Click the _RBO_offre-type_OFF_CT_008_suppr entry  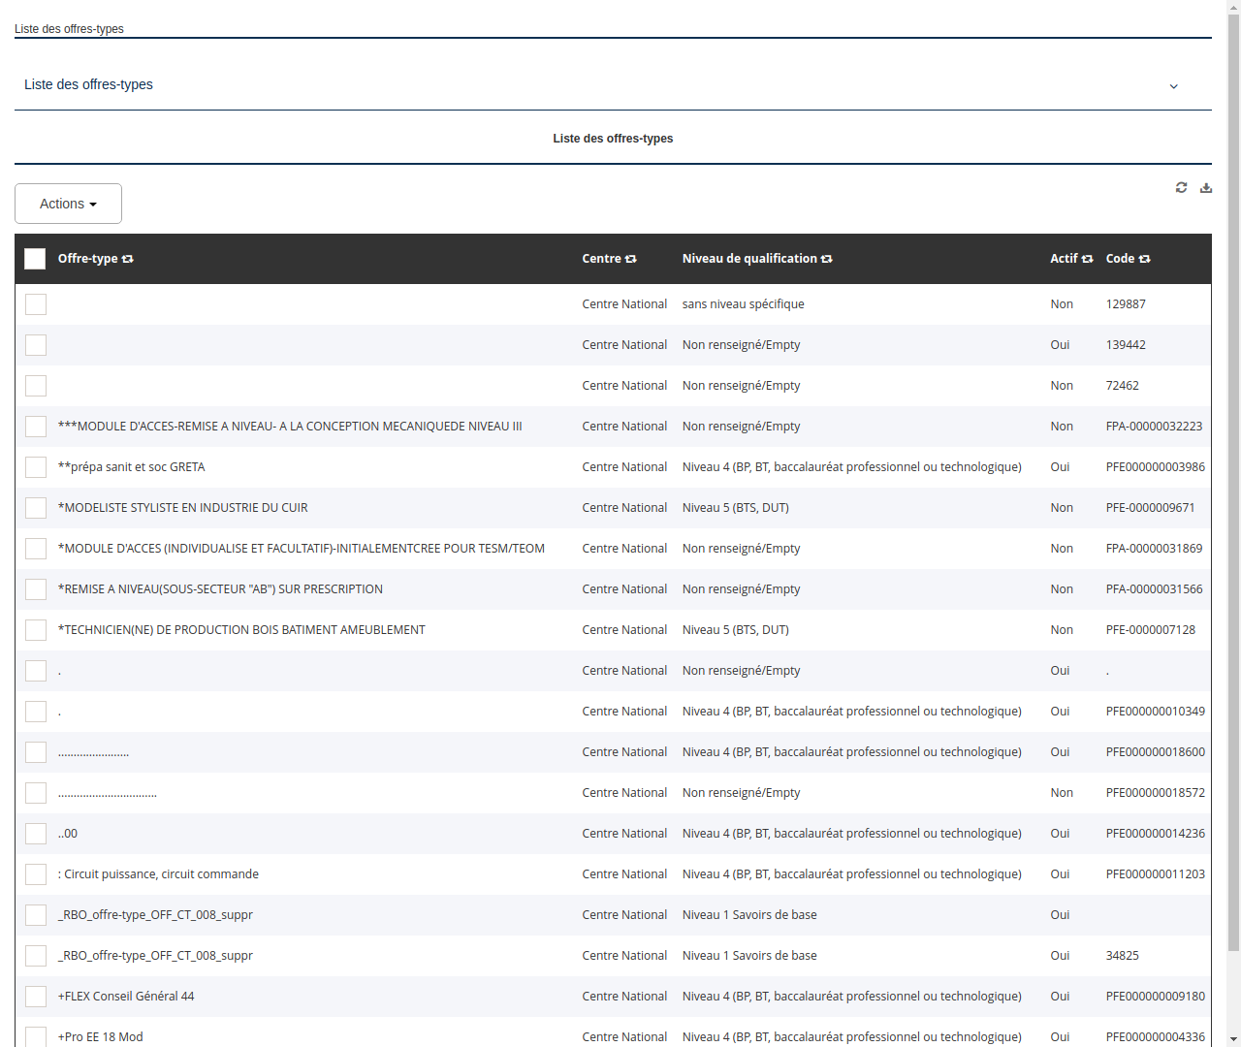coord(155,914)
